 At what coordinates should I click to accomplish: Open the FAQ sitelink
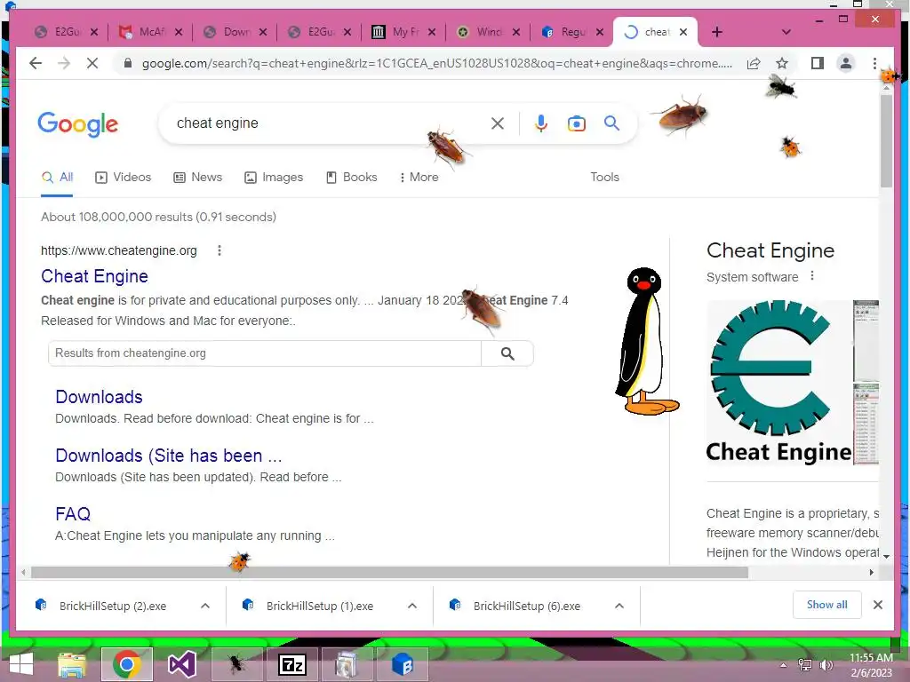point(73,514)
